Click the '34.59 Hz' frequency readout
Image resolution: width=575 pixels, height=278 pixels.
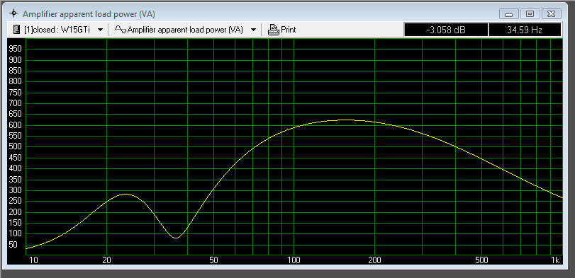(525, 30)
